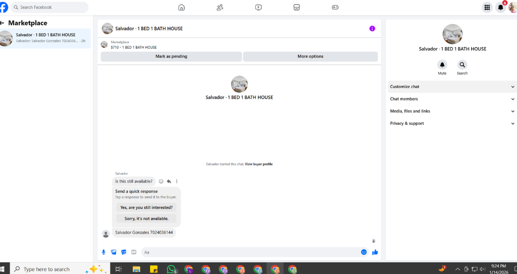Click the listing photo in chat center

pyautogui.click(x=239, y=85)
